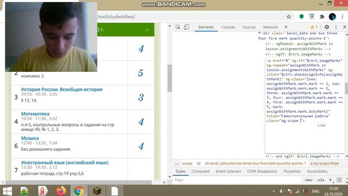Open the Иностранный язык lesson link
This screenshot has height=196, width=348.
pyautogui.click(x=65, y=163)
